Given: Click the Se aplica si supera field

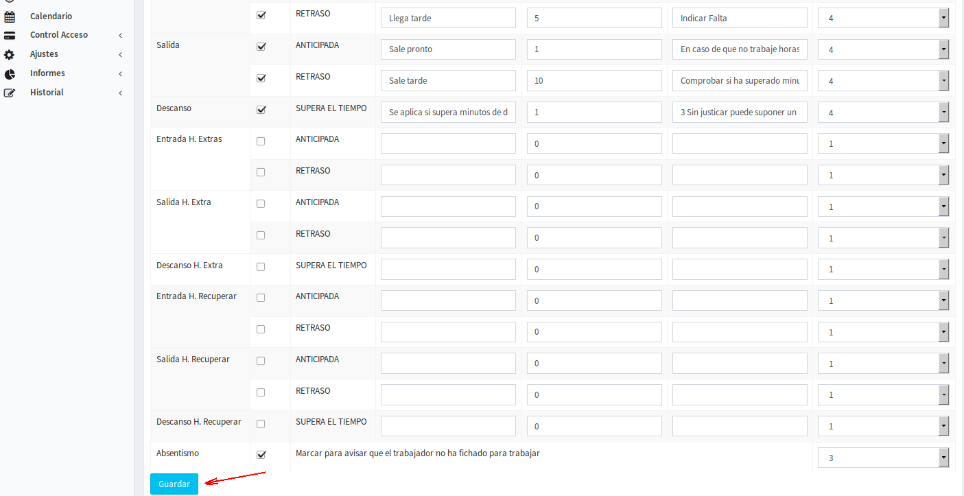Looking at the screenshot, I should tap(448, 113).
